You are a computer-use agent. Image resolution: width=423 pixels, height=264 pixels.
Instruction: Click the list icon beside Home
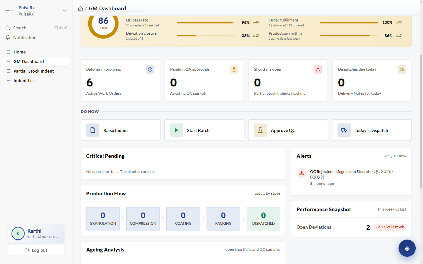[8, 52]
